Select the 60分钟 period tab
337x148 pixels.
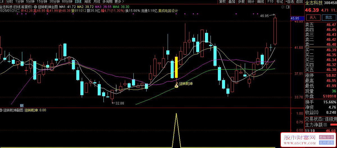click(67, 2)
